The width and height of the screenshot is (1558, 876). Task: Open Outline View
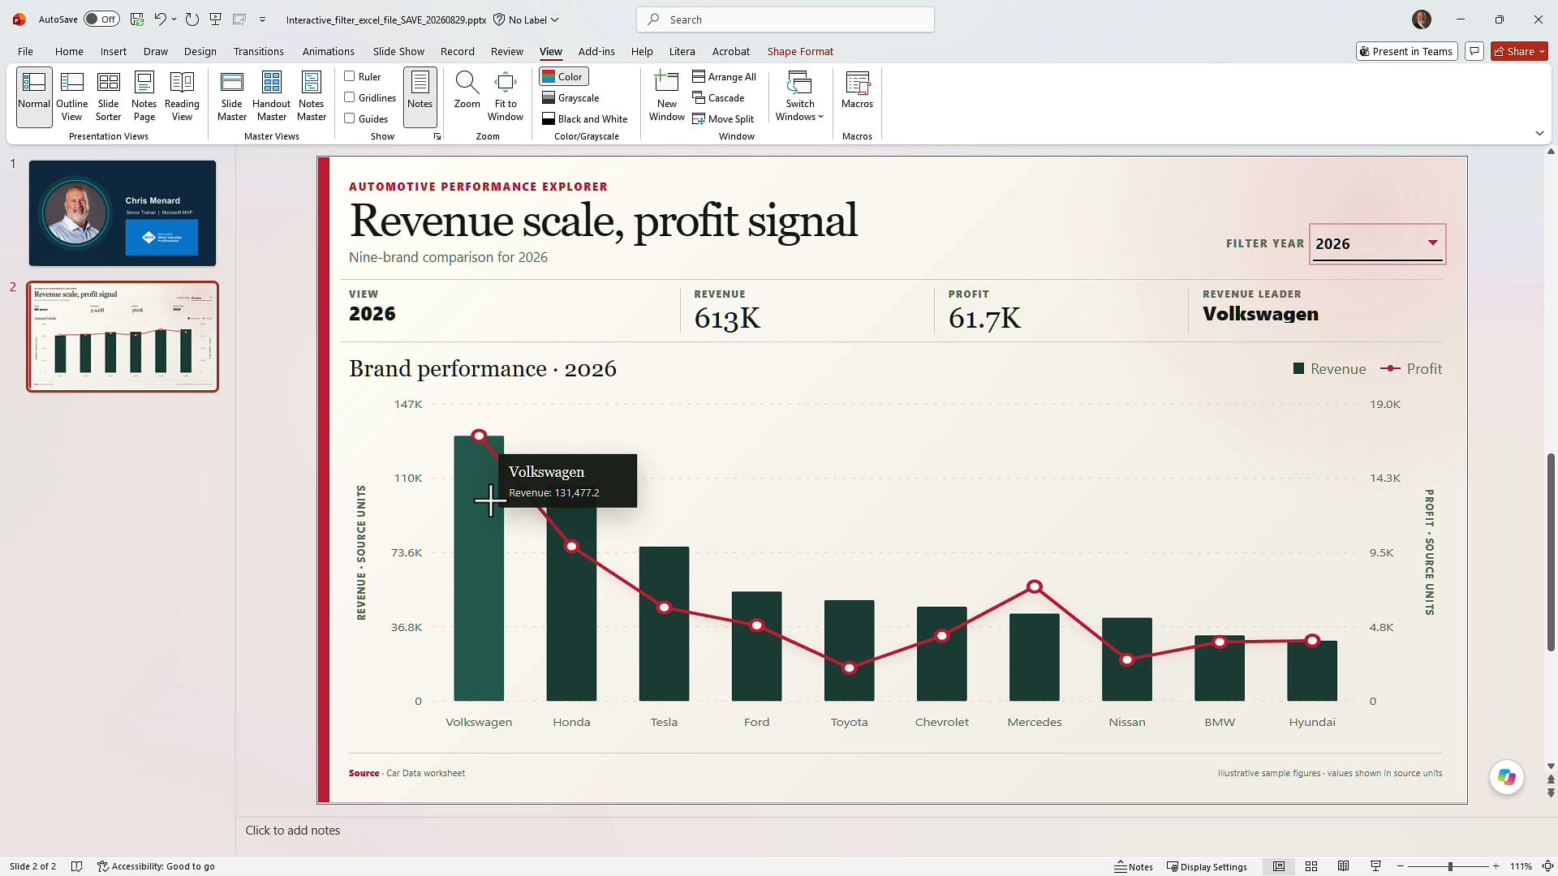tap(71, 97)
